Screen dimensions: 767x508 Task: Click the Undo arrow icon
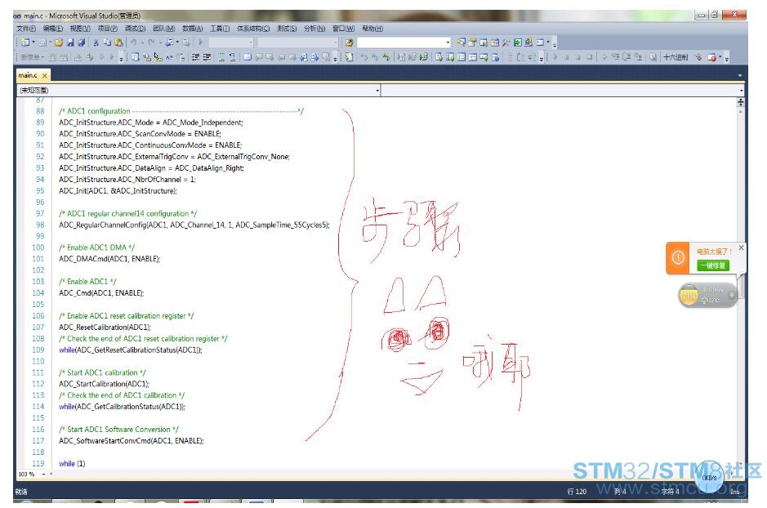(x=133, y=42)
